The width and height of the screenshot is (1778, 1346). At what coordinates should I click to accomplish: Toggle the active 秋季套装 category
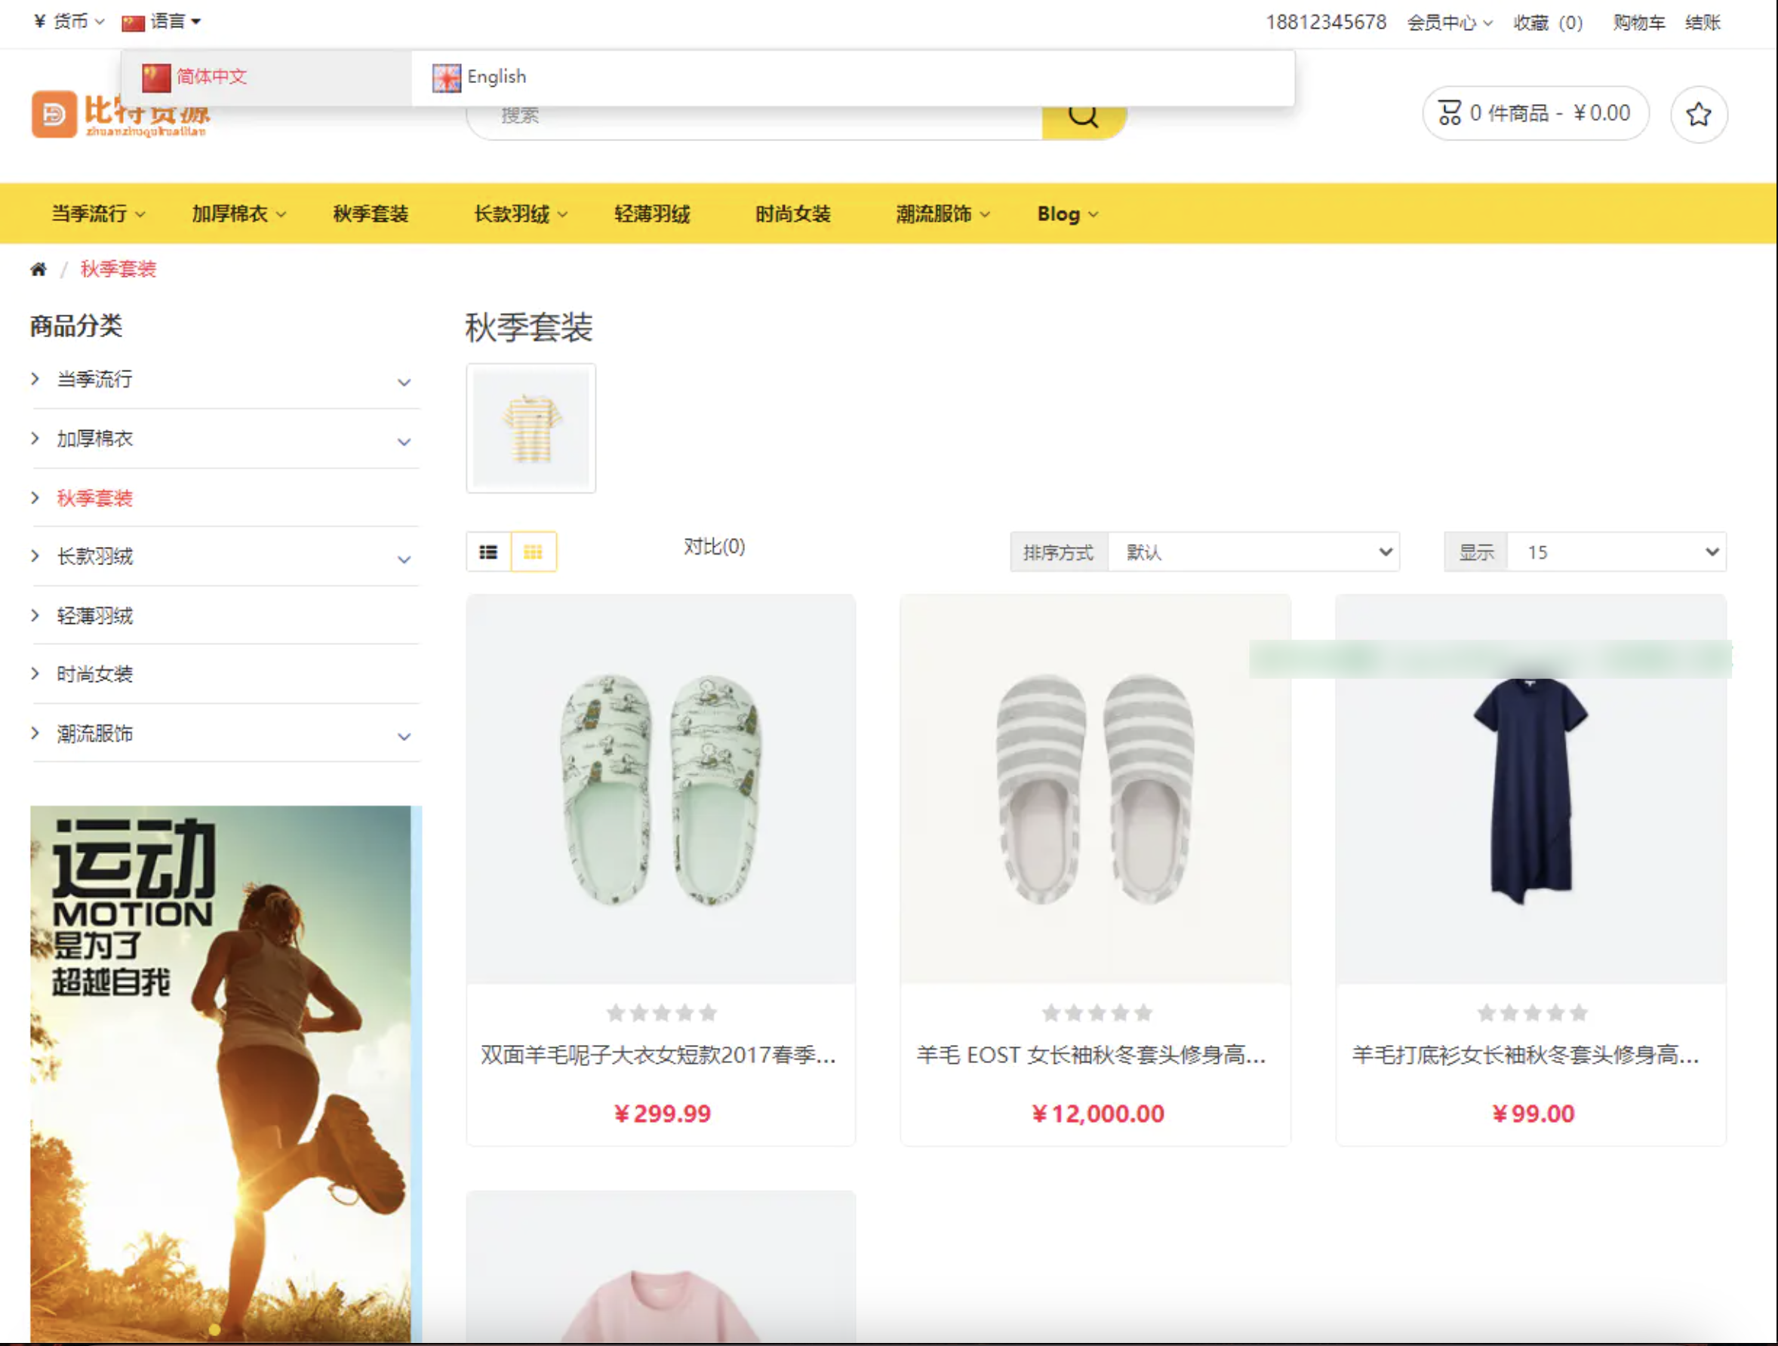[x=96, y=498]
